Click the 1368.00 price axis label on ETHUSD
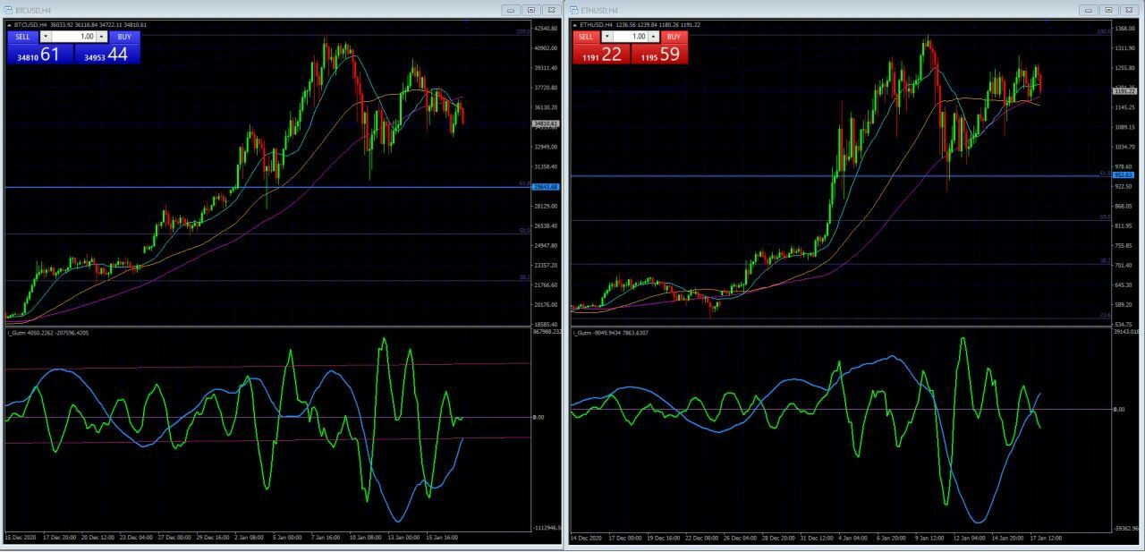 pyautogui.click(x=1124, y=29)
